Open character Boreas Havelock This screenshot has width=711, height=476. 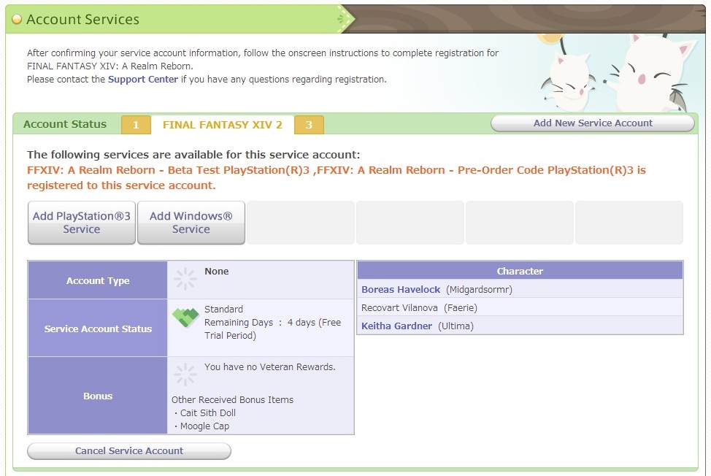pyautogui.click(x=401, y=289)
